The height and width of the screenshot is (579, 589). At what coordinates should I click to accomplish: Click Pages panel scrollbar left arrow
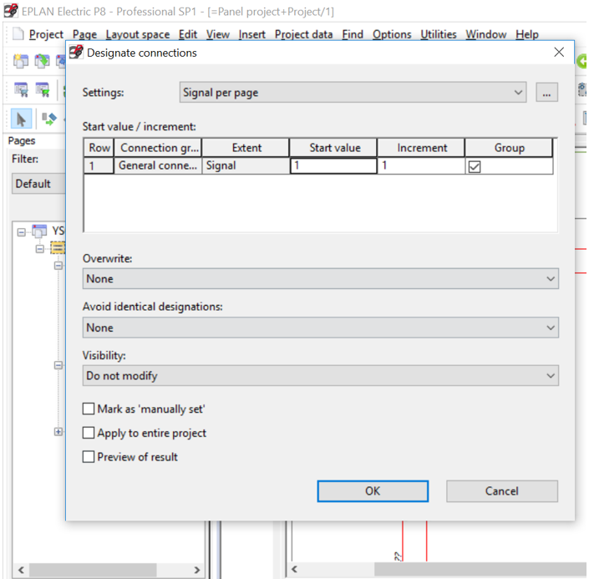pyautogui.click(x=21, y=570)
